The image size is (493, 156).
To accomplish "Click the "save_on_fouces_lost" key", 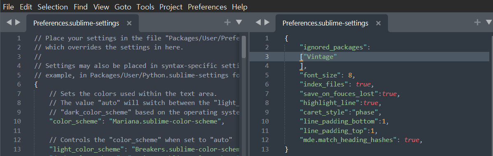I will pyautogui.click(x=339, y=94).
